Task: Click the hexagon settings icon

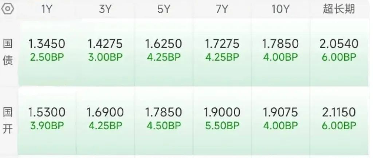Action: [x=8, y=9]
